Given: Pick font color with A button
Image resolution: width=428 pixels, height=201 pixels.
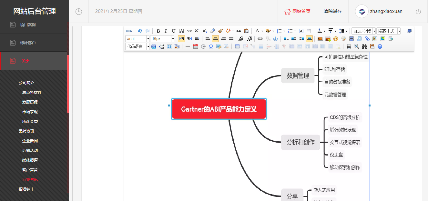Looking at the screenshot, I should click(x=257, y=31).
